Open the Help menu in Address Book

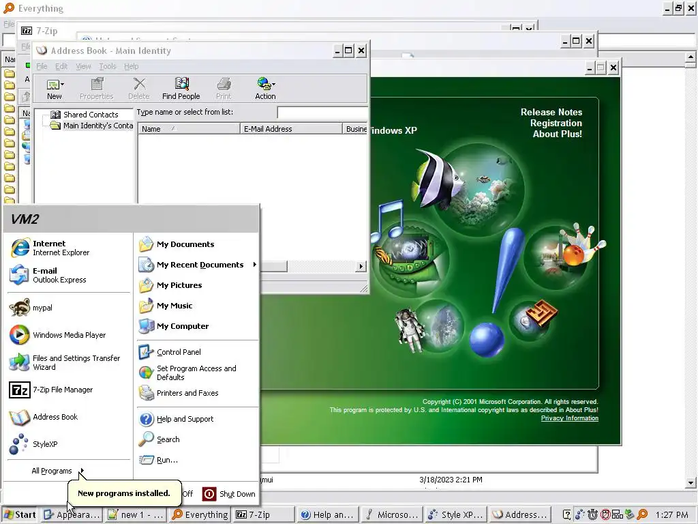coord(132,66)
